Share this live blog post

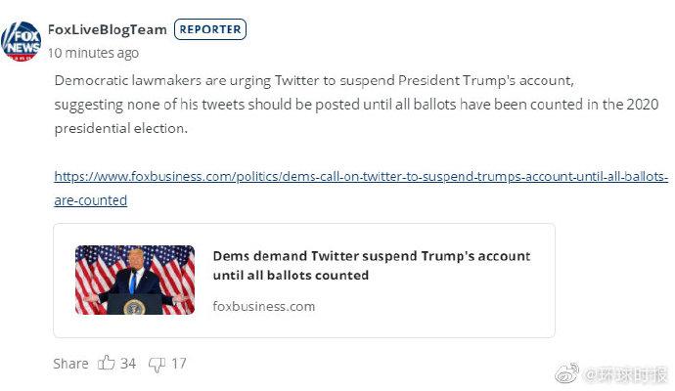(x=70, y=364)
